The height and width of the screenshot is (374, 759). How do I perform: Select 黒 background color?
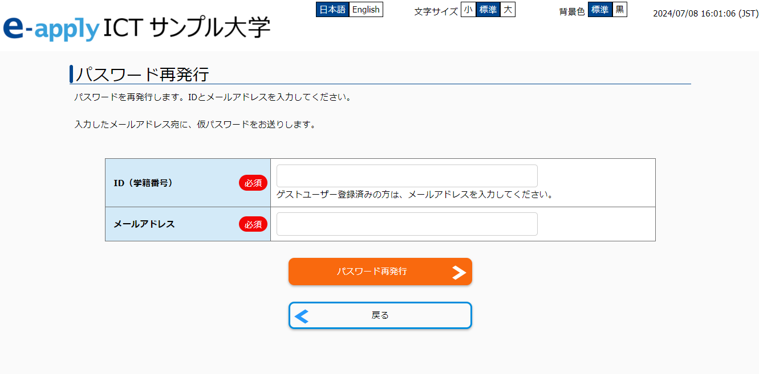coord(620,10)
